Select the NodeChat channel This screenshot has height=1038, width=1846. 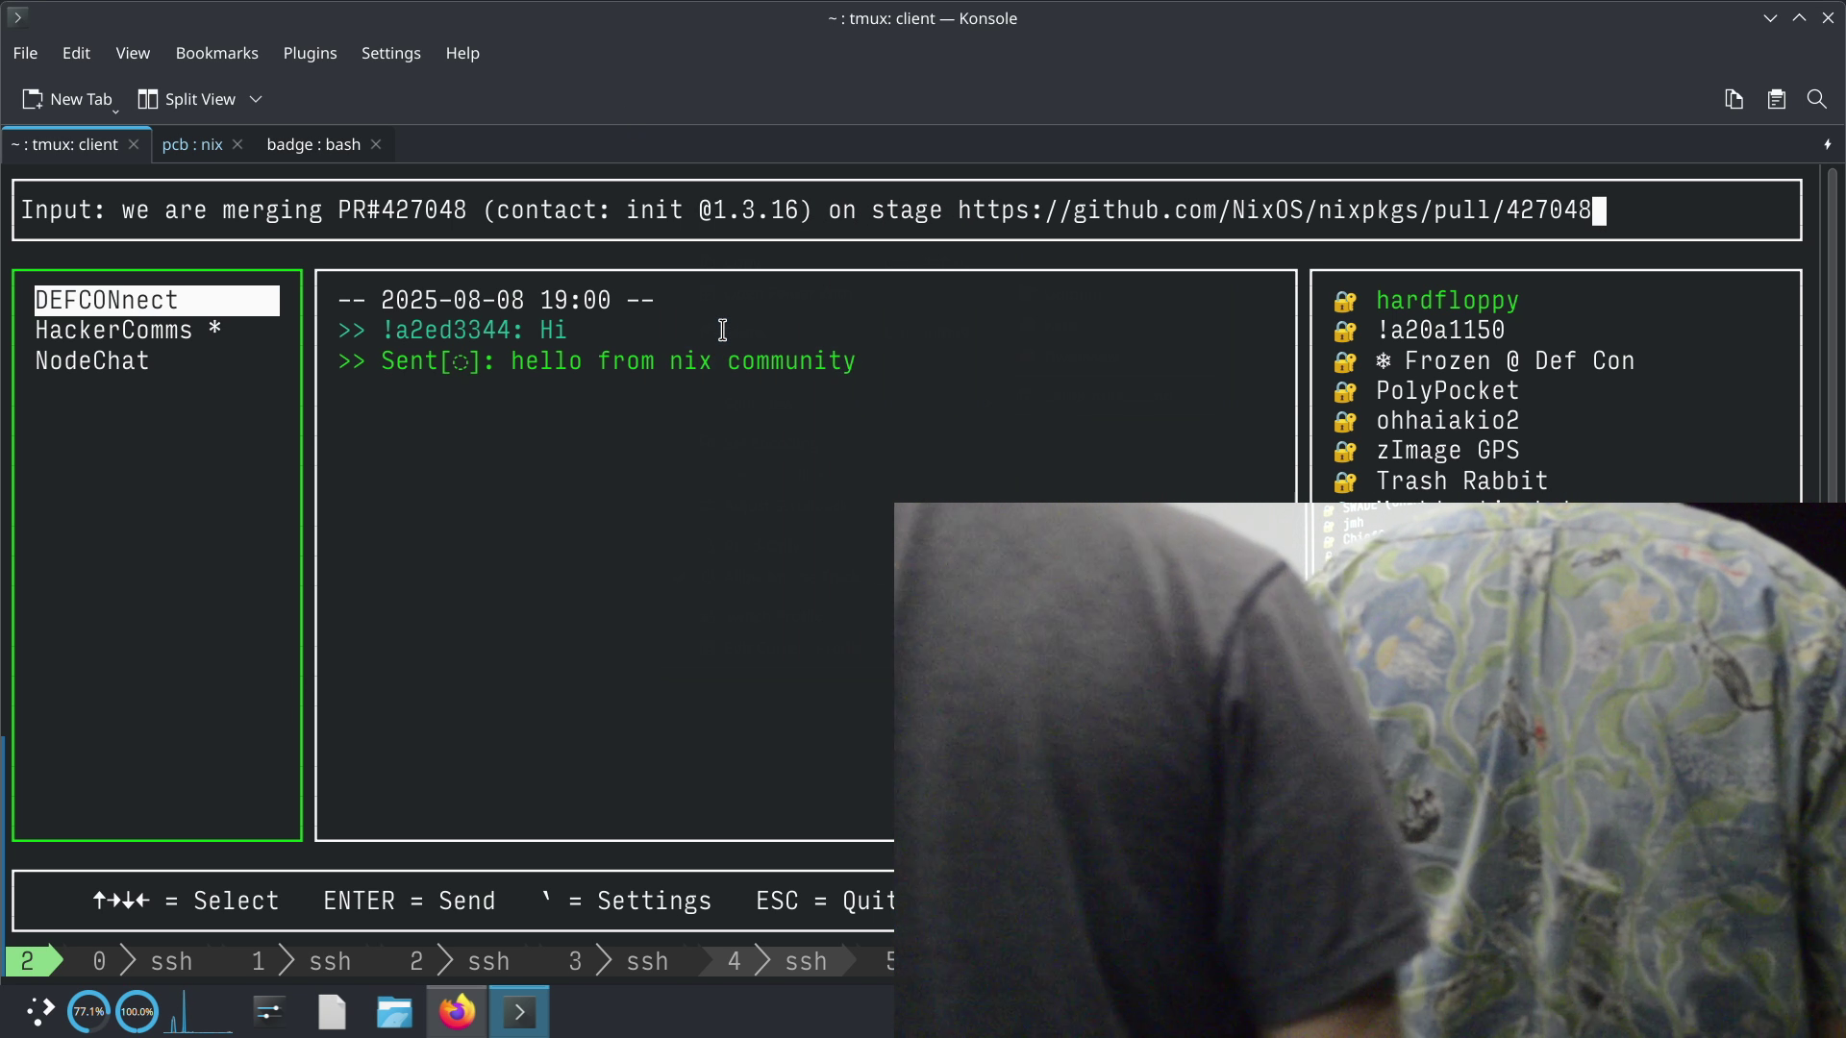click(x=92, y=361)
